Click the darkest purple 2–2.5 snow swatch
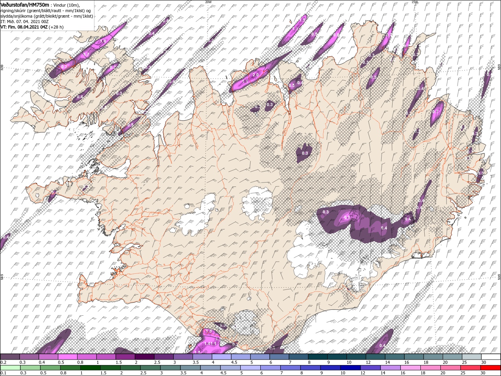 (144, 357)
